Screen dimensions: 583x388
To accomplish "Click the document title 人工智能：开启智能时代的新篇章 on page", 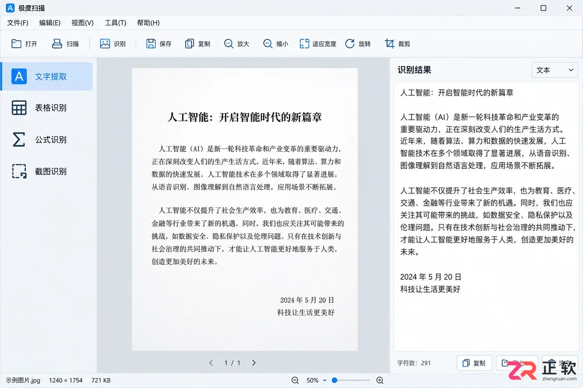I will (x=244, y=117).
